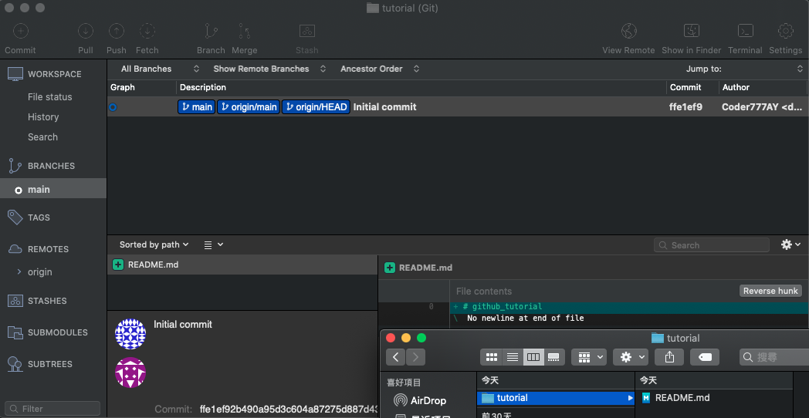Click the Finder edit tags button
The image size is (809, 418).
704,356
